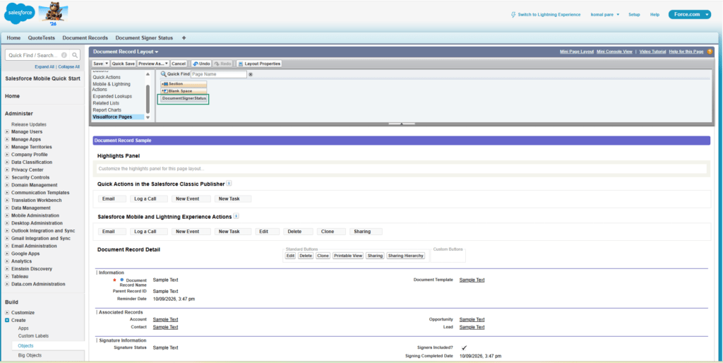Select Report Charts in palette categories
723x363 pixels.
107,110
